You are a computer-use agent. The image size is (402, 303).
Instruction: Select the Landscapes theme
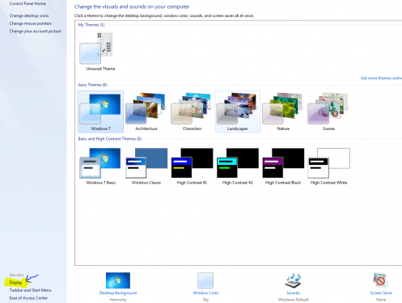coord(237,112)
